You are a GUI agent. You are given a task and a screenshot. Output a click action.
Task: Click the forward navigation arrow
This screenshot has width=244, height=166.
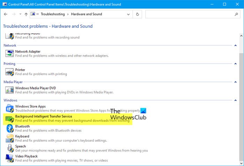pos(14,14)
